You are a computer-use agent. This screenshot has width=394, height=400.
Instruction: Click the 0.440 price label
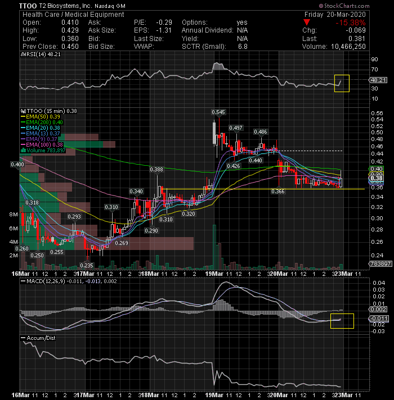256,161
